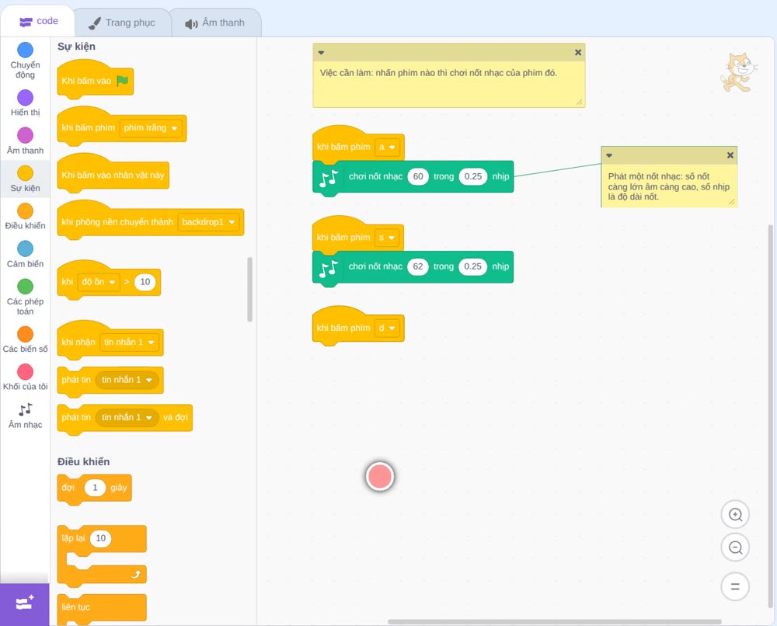Switch to the Âm thanh tab
777x626 pixels.
215,23
